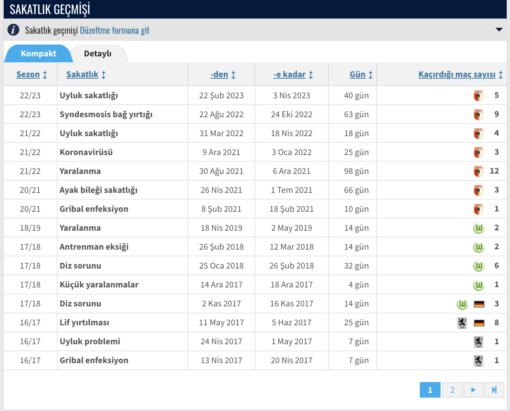Select Uyluk problemi entry

tap(90, 342)
